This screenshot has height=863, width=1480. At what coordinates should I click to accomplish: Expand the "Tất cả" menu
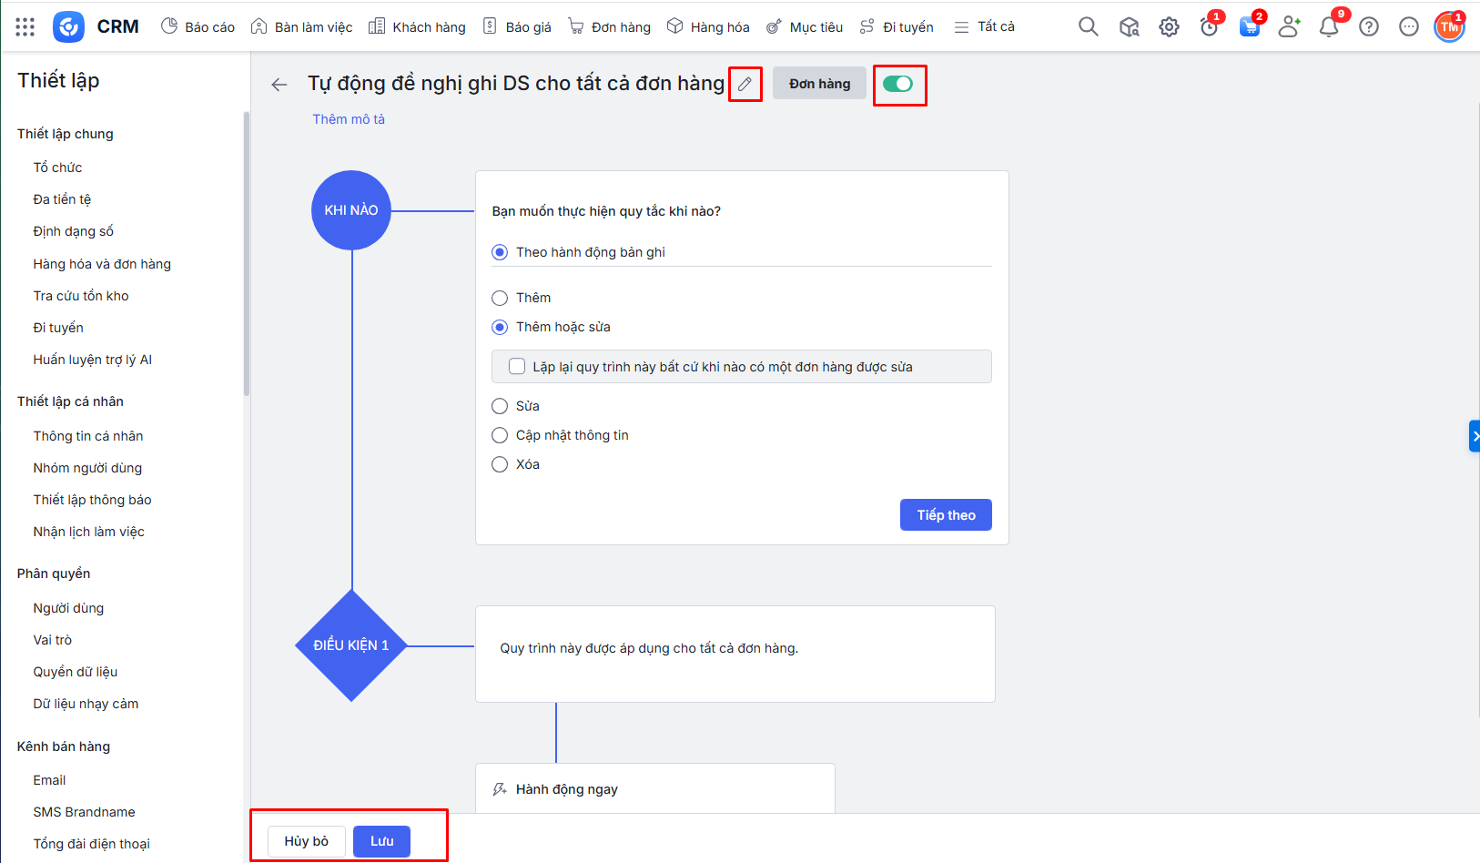click(x=984, y=27)
